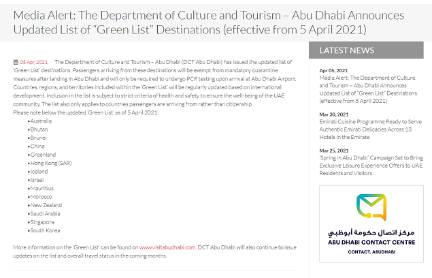Click the Saudi Arabia list entry
This screenshot has height=278, width=432.
[45, 213]
